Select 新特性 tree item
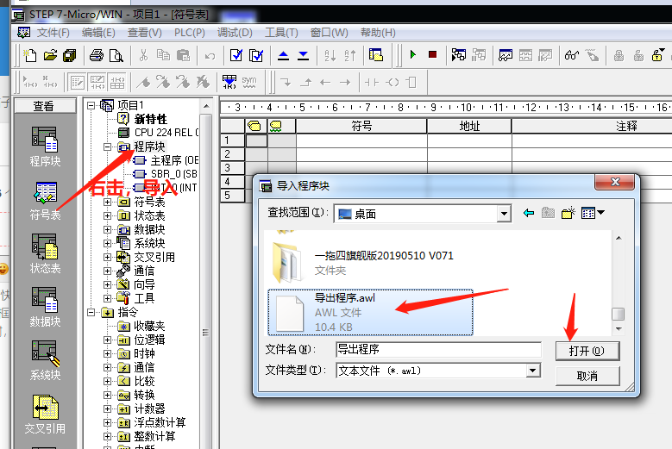The width and height of the screenshot is (672, 449). [x=143, y=119]
